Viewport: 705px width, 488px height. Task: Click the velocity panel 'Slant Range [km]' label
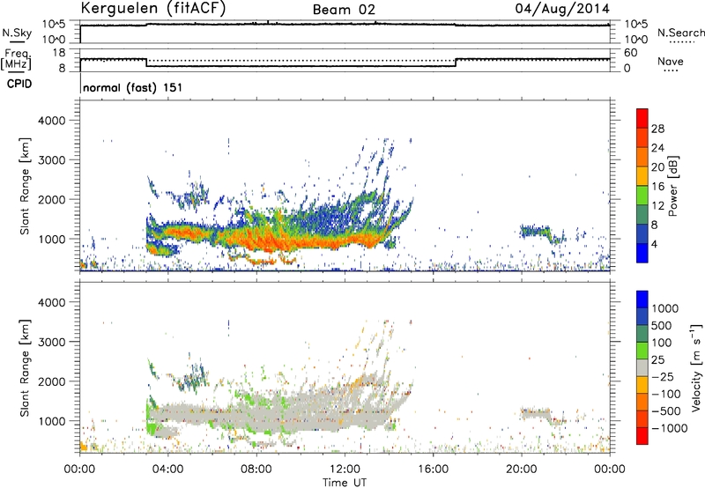[x=25, y=368]
